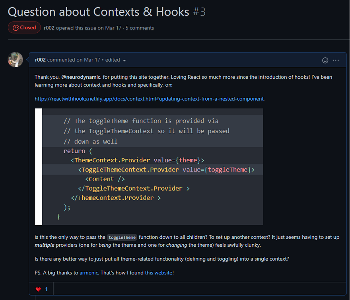Click r002 author name under the title
Image resolution: width=350 pixels, height=300 pixels.
[x=49, y=28]
